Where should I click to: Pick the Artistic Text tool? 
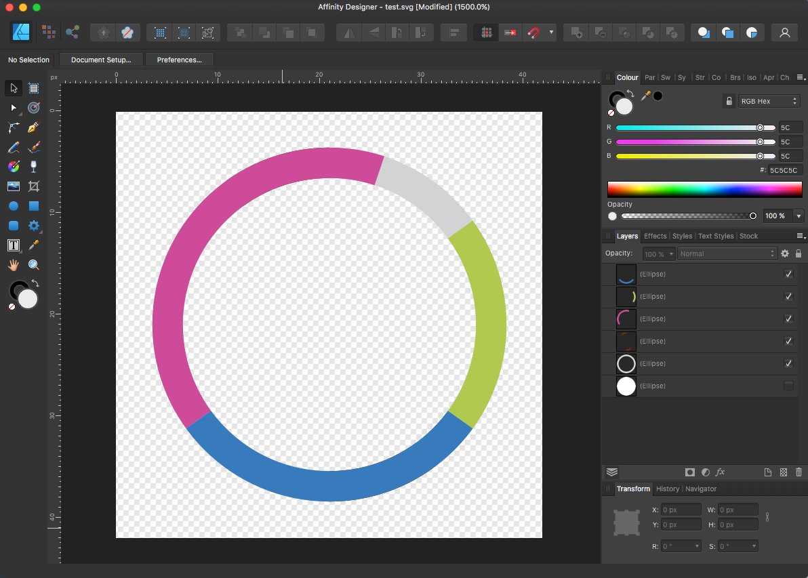point(12,245)
